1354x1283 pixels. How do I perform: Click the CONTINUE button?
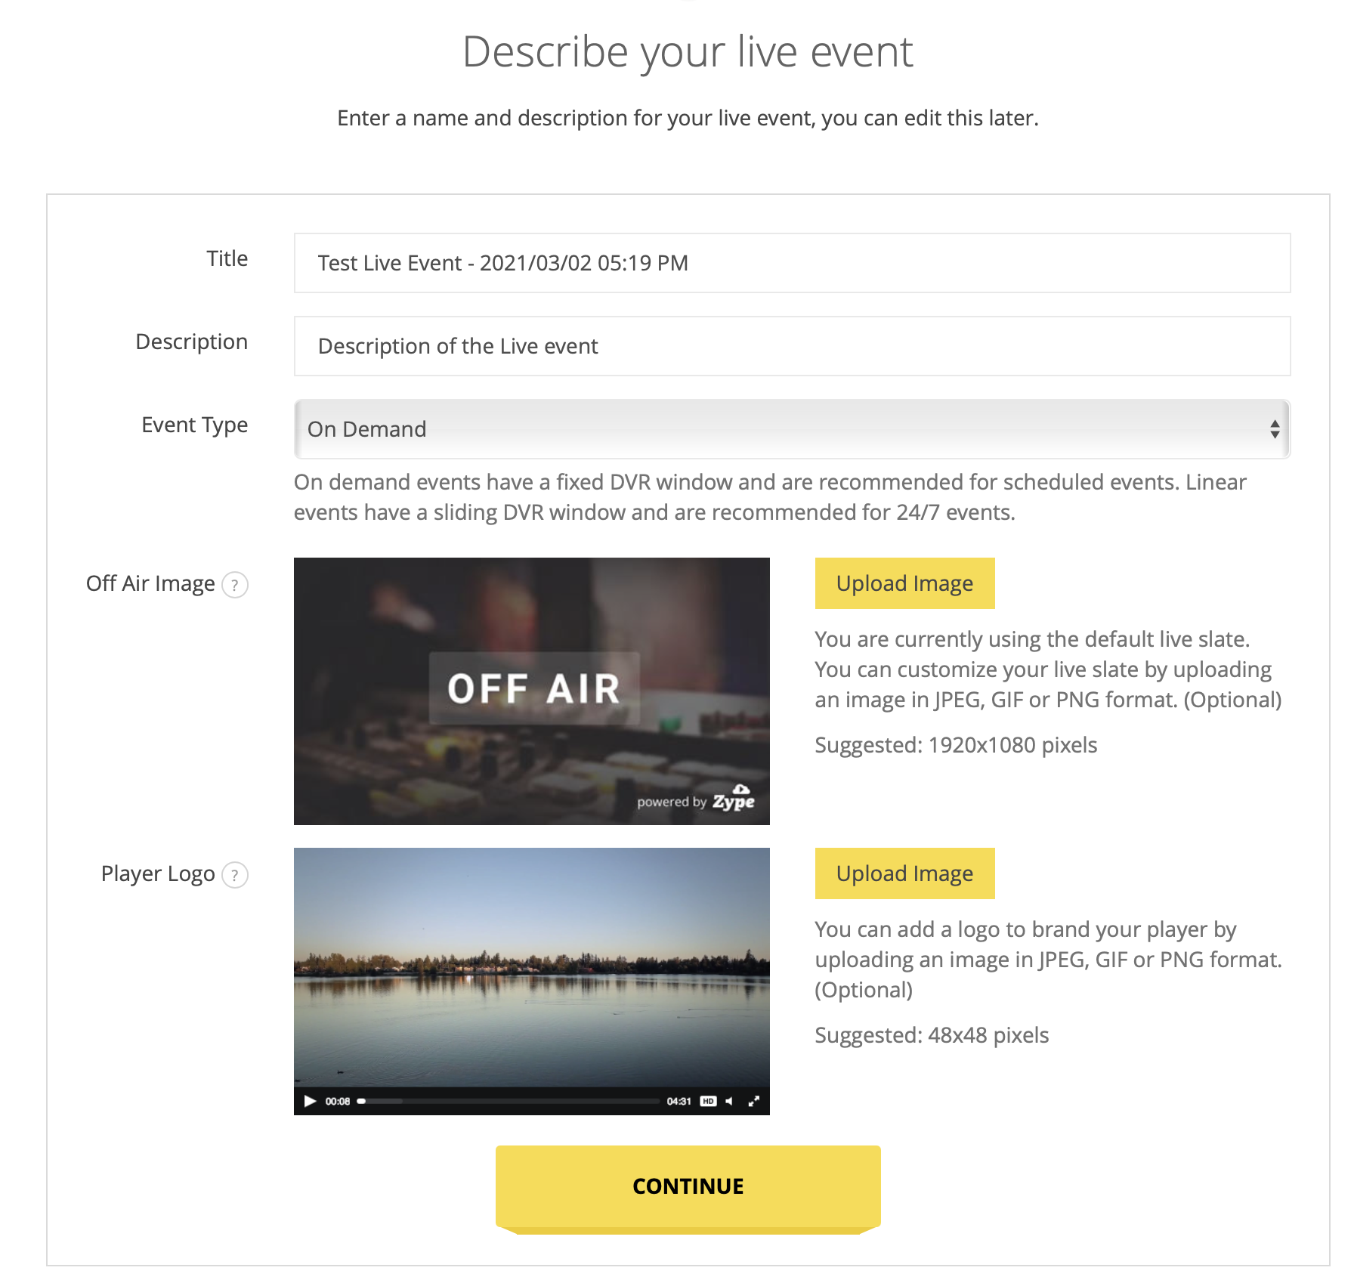pos(688,1189)
